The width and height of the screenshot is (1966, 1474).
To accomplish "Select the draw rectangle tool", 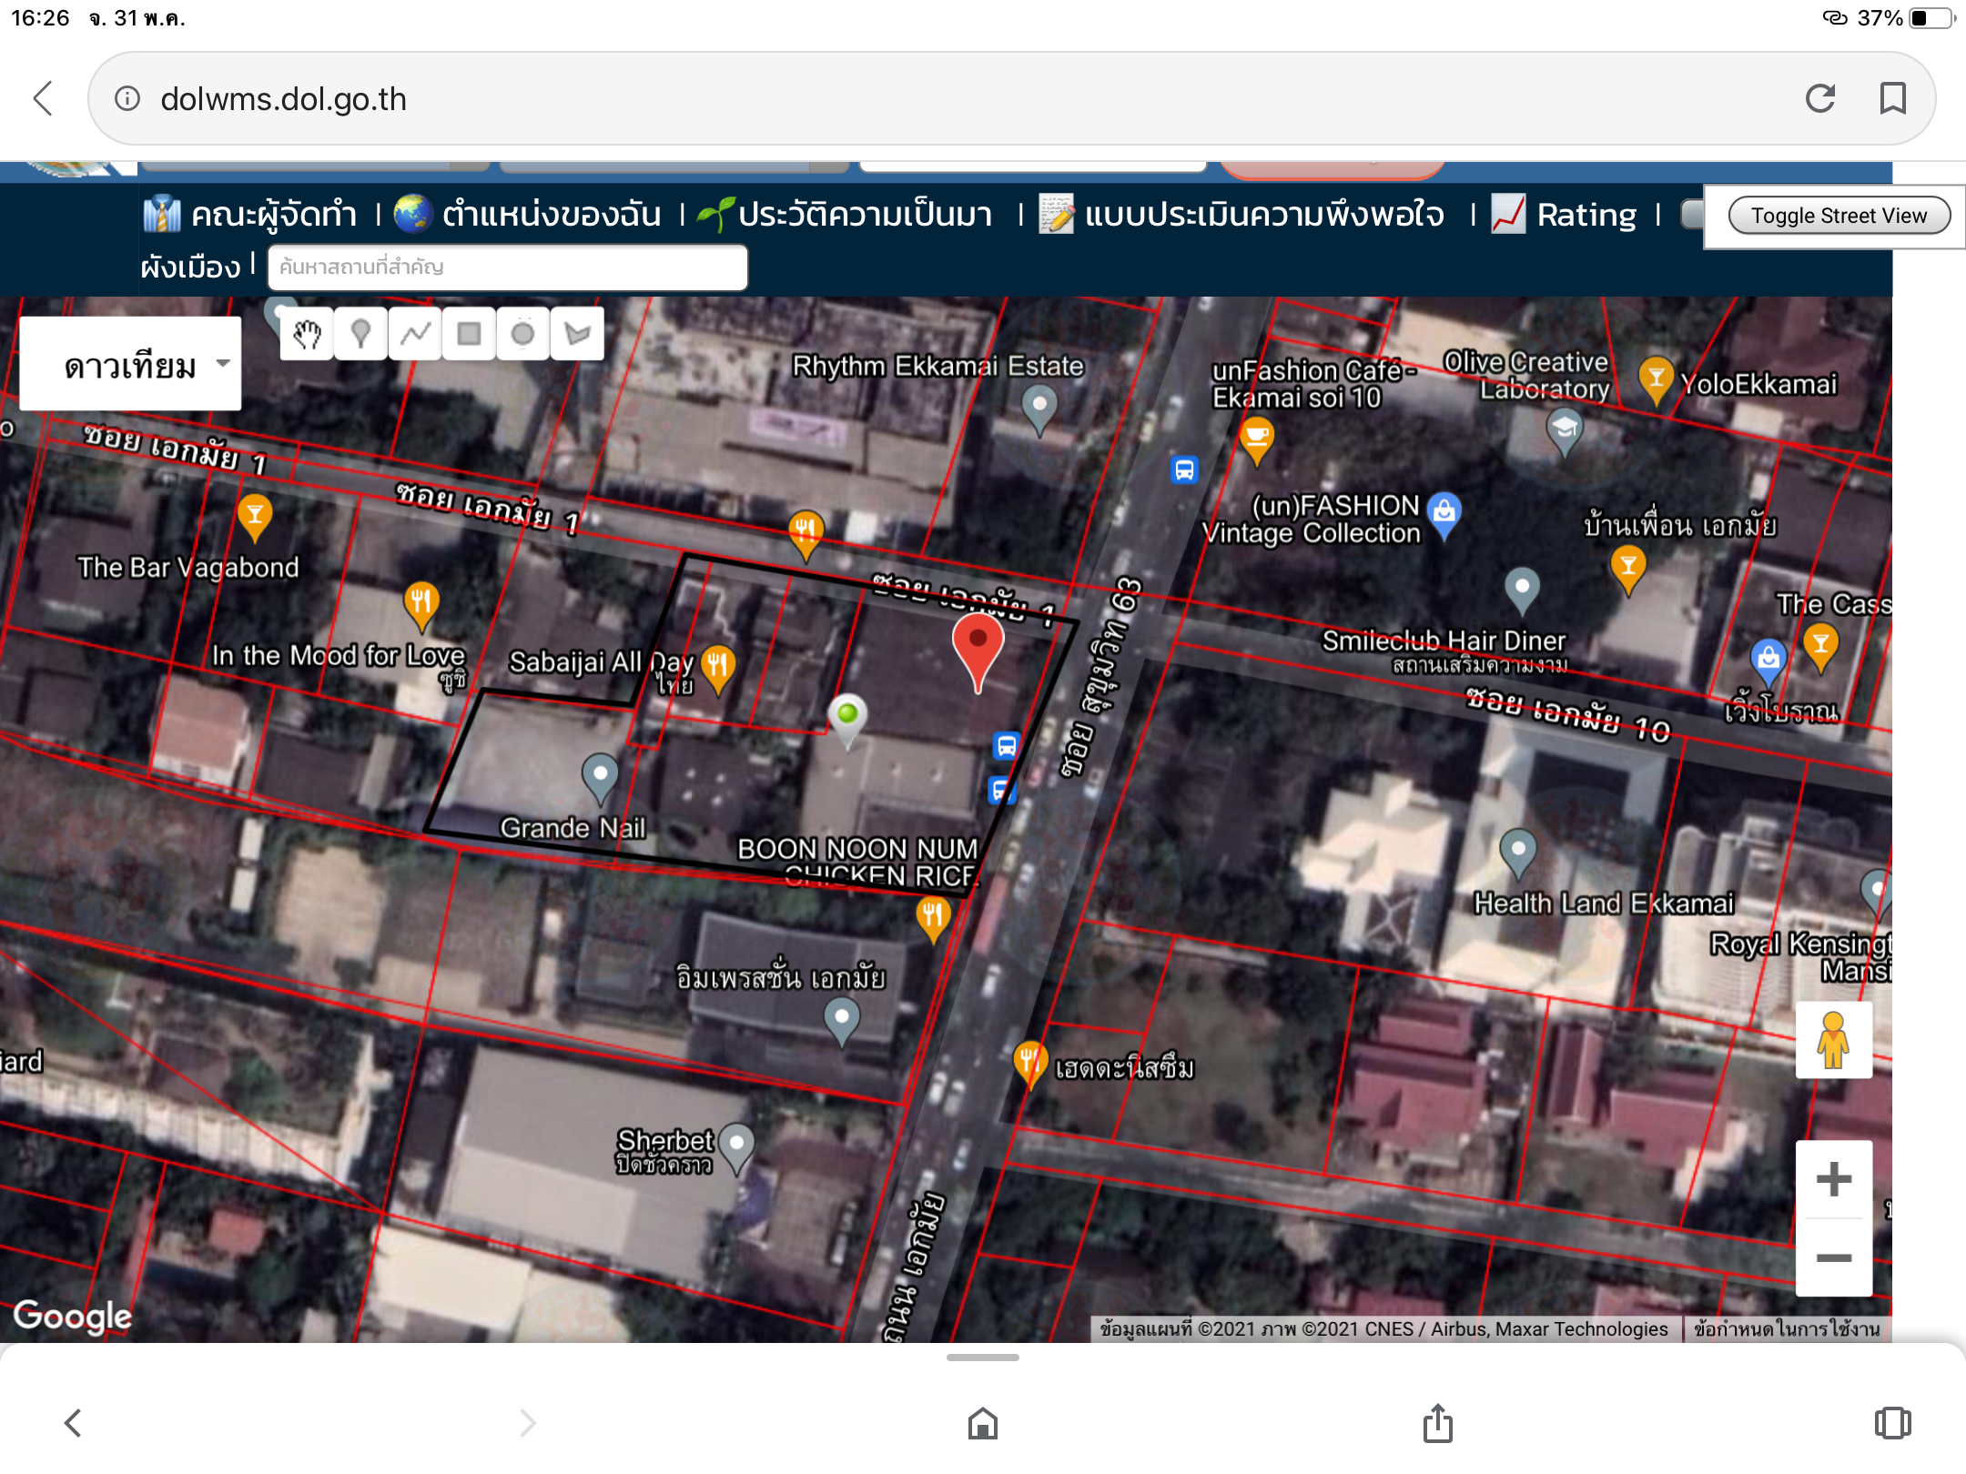I will pos(469,335).
